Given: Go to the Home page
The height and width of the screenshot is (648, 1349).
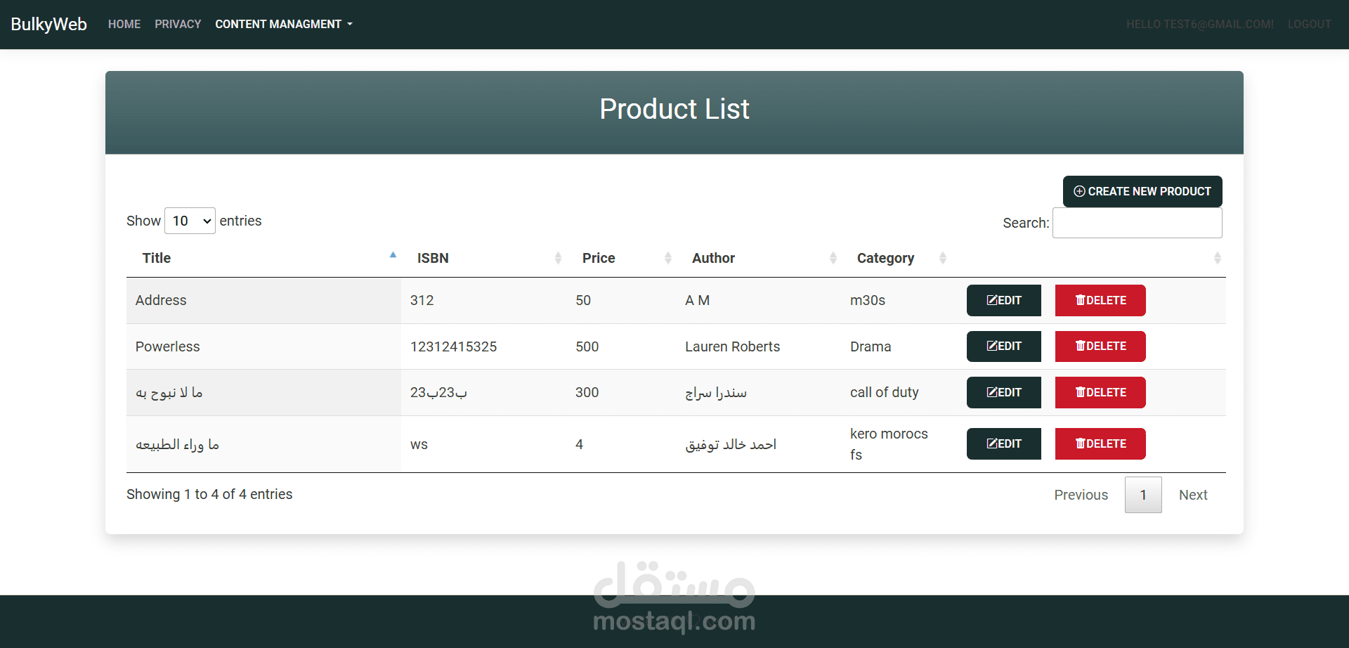Looking at the screenshot, I should pos(124,24).
